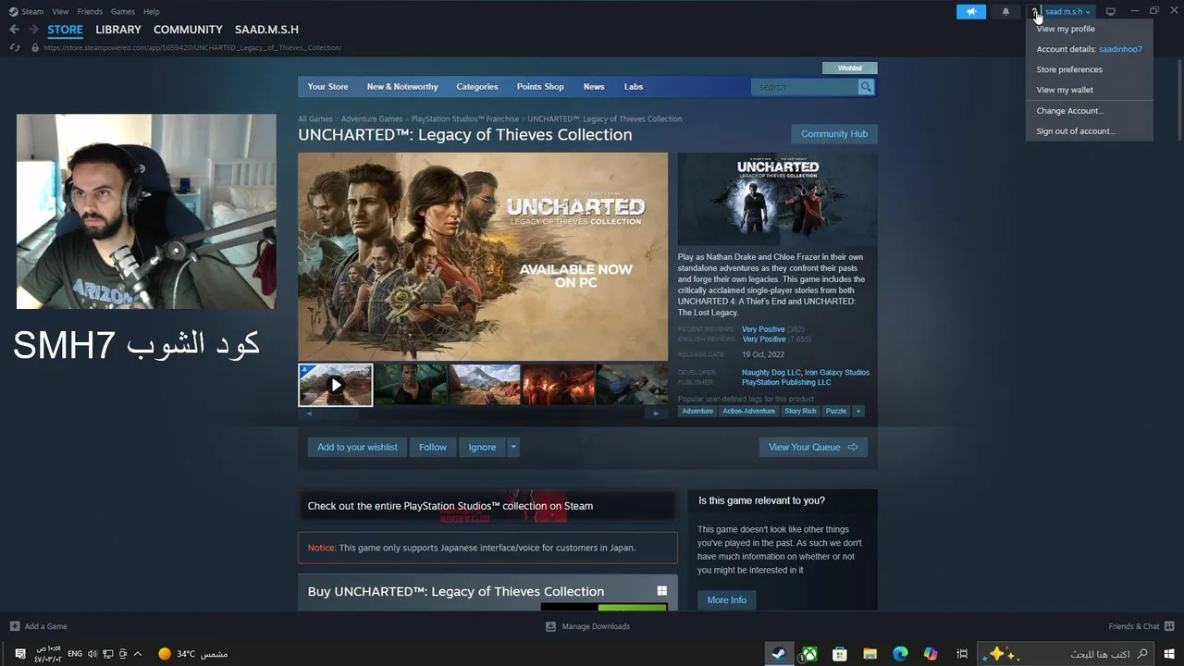This screenshot has width=1184, height=666.
Task: Open Friends & Chat icon
Action: tap(1169, 626)
